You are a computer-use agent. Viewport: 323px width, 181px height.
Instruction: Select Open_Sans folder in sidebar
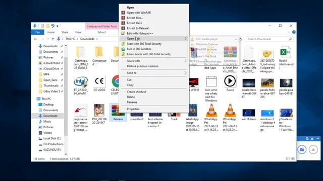coord(50,80)
